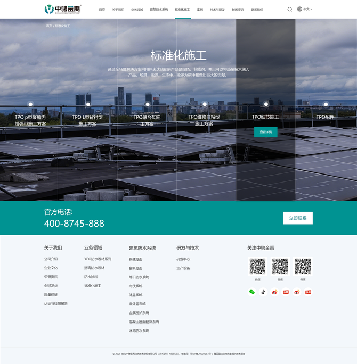Viewport: 357px width, 364px height.
Task: Open the 建筑防水系统 navigation menu
Action: point(159,10)
